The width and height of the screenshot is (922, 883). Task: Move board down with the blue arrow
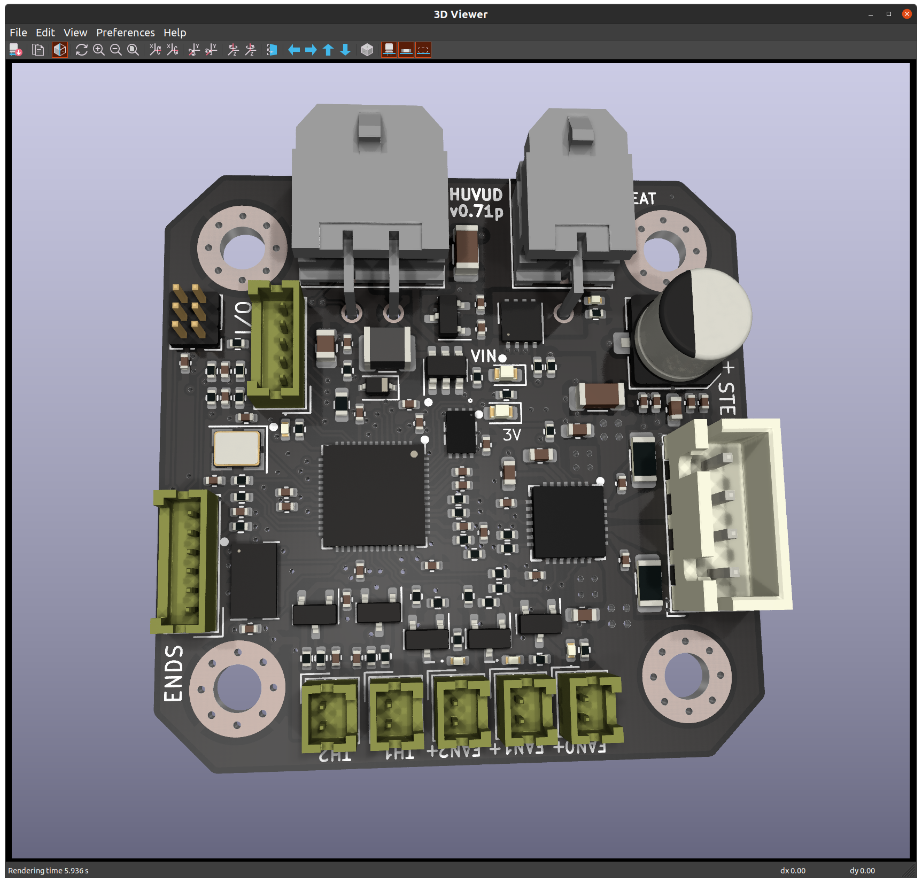pyautogui.click(x=345, y=50)
